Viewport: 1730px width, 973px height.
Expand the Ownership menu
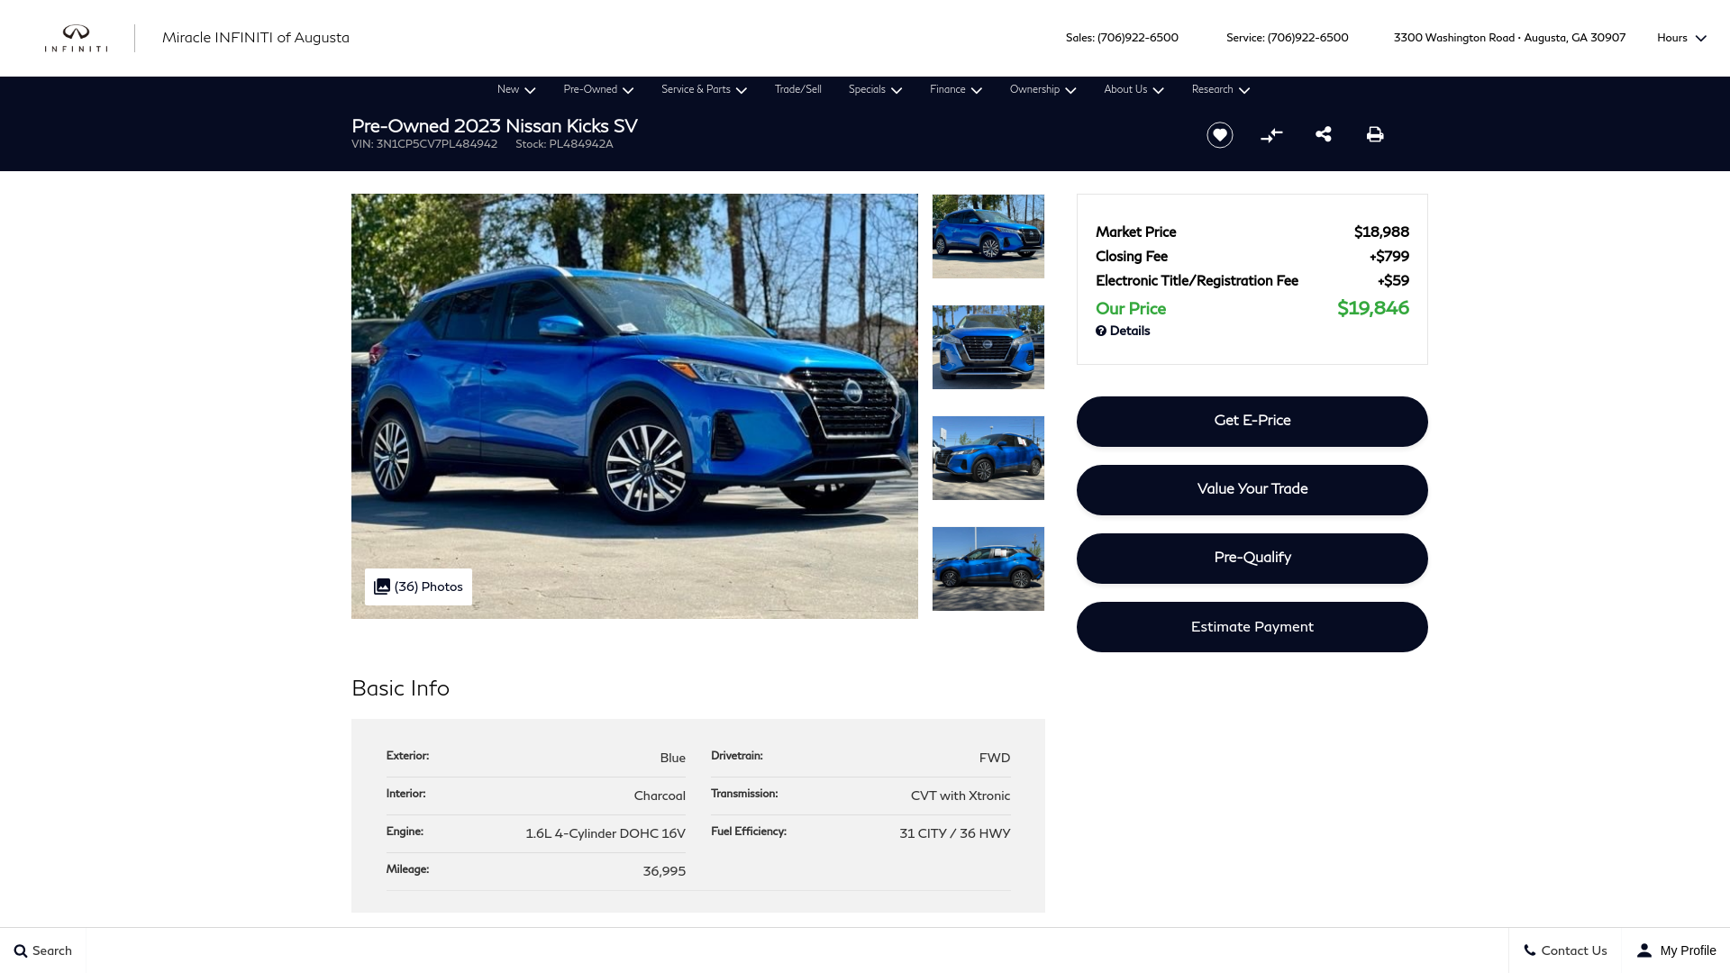(1043, 89)
